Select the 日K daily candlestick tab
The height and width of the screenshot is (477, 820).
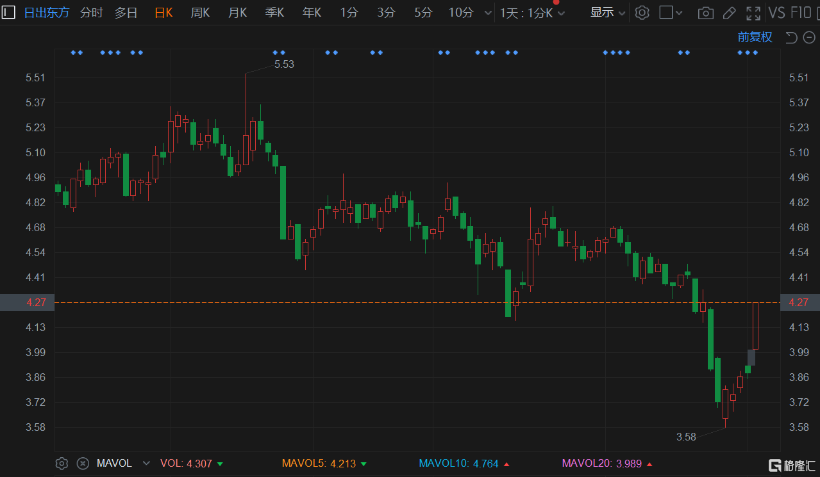pos(163,13)
